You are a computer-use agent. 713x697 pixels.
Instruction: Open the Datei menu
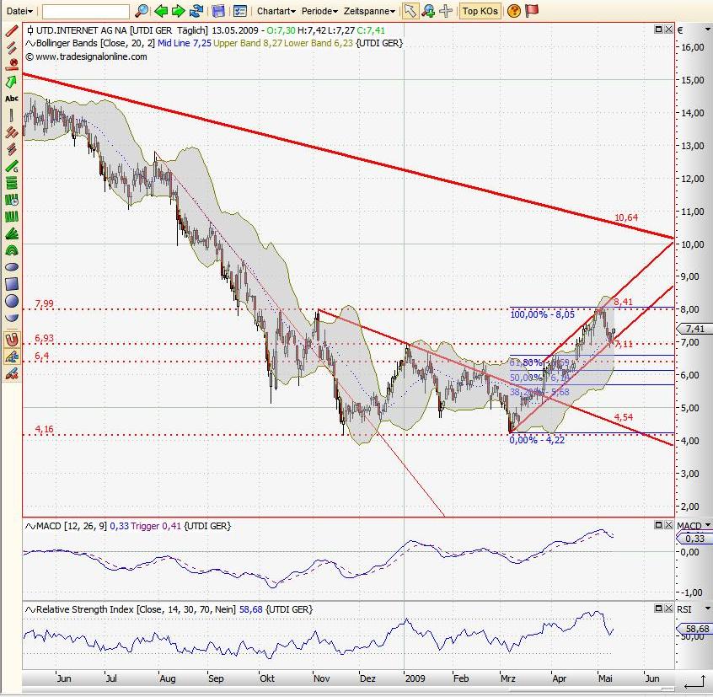19,11
